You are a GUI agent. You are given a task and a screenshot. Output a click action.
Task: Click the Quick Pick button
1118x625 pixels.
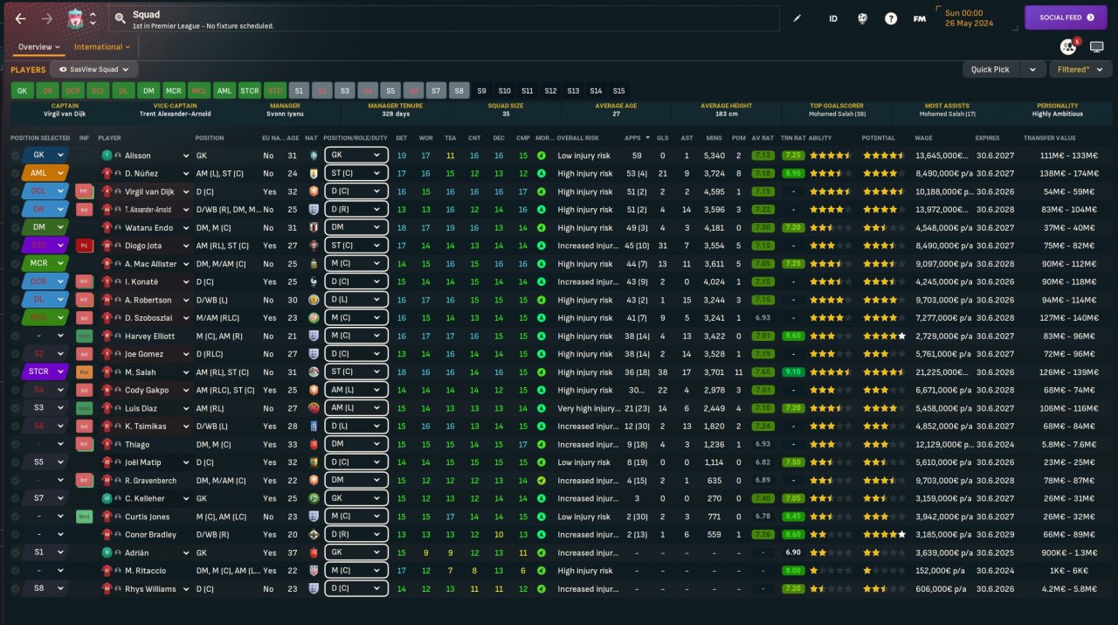point(990,69)
